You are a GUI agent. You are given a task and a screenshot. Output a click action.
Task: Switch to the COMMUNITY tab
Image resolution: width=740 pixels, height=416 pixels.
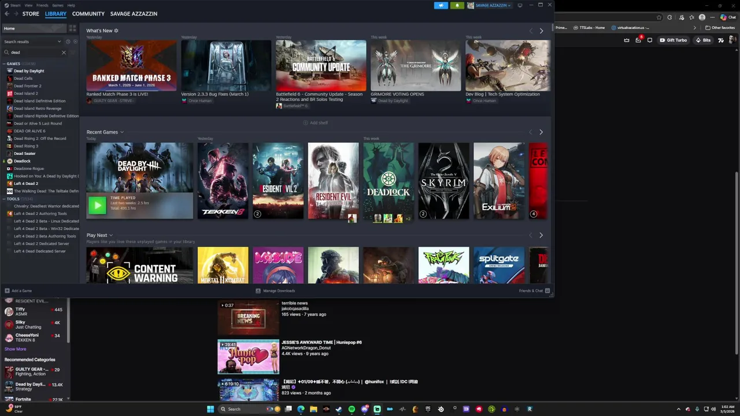tap(88, 14)
